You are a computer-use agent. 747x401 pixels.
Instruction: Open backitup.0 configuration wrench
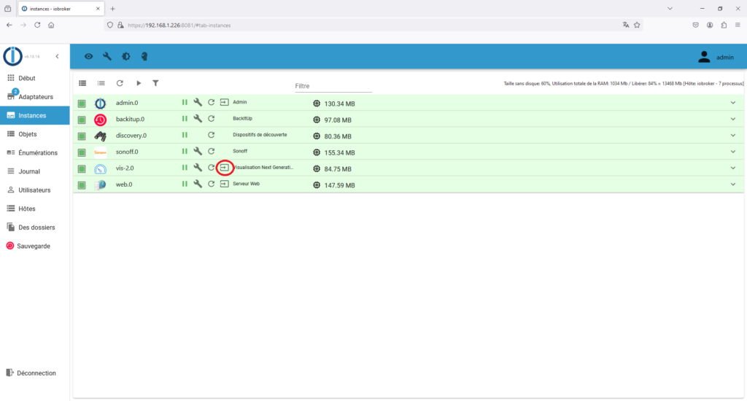tap(198, 119)
